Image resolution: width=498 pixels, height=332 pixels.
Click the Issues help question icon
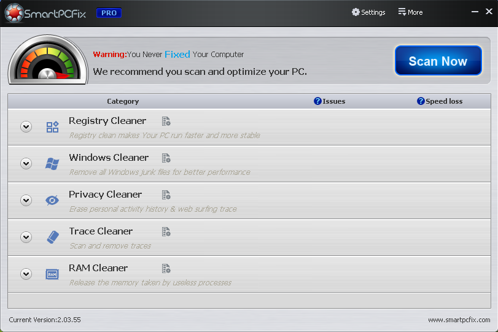click(317, 101)
